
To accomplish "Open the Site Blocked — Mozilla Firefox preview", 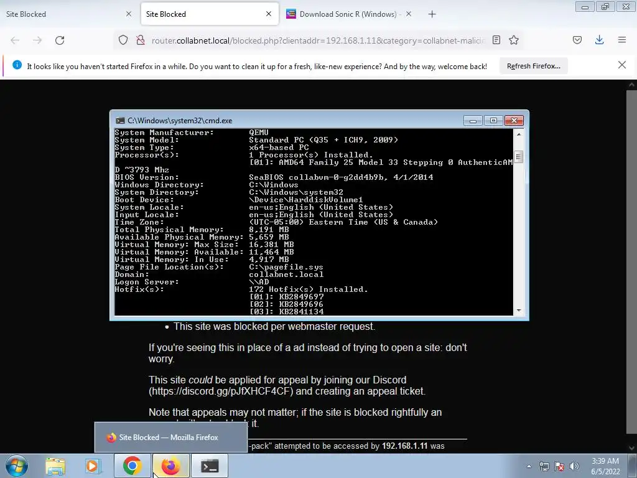I will (x=171, y=438).
